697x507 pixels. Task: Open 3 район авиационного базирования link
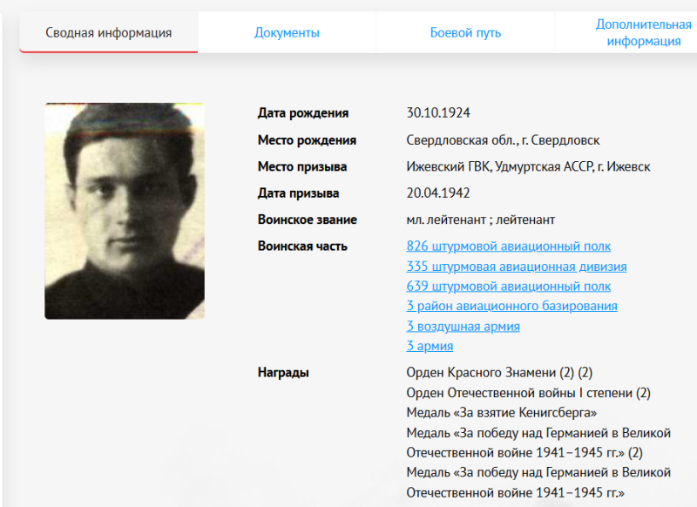click(511, 306)
